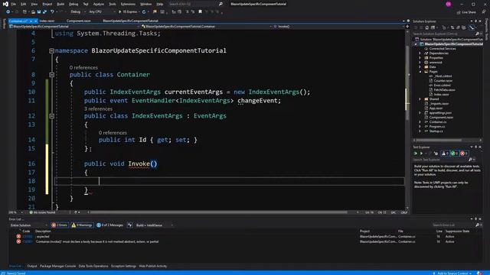The image size is (490, 275).
Task: Click the user account avatar icon
Action: (449, 4)
